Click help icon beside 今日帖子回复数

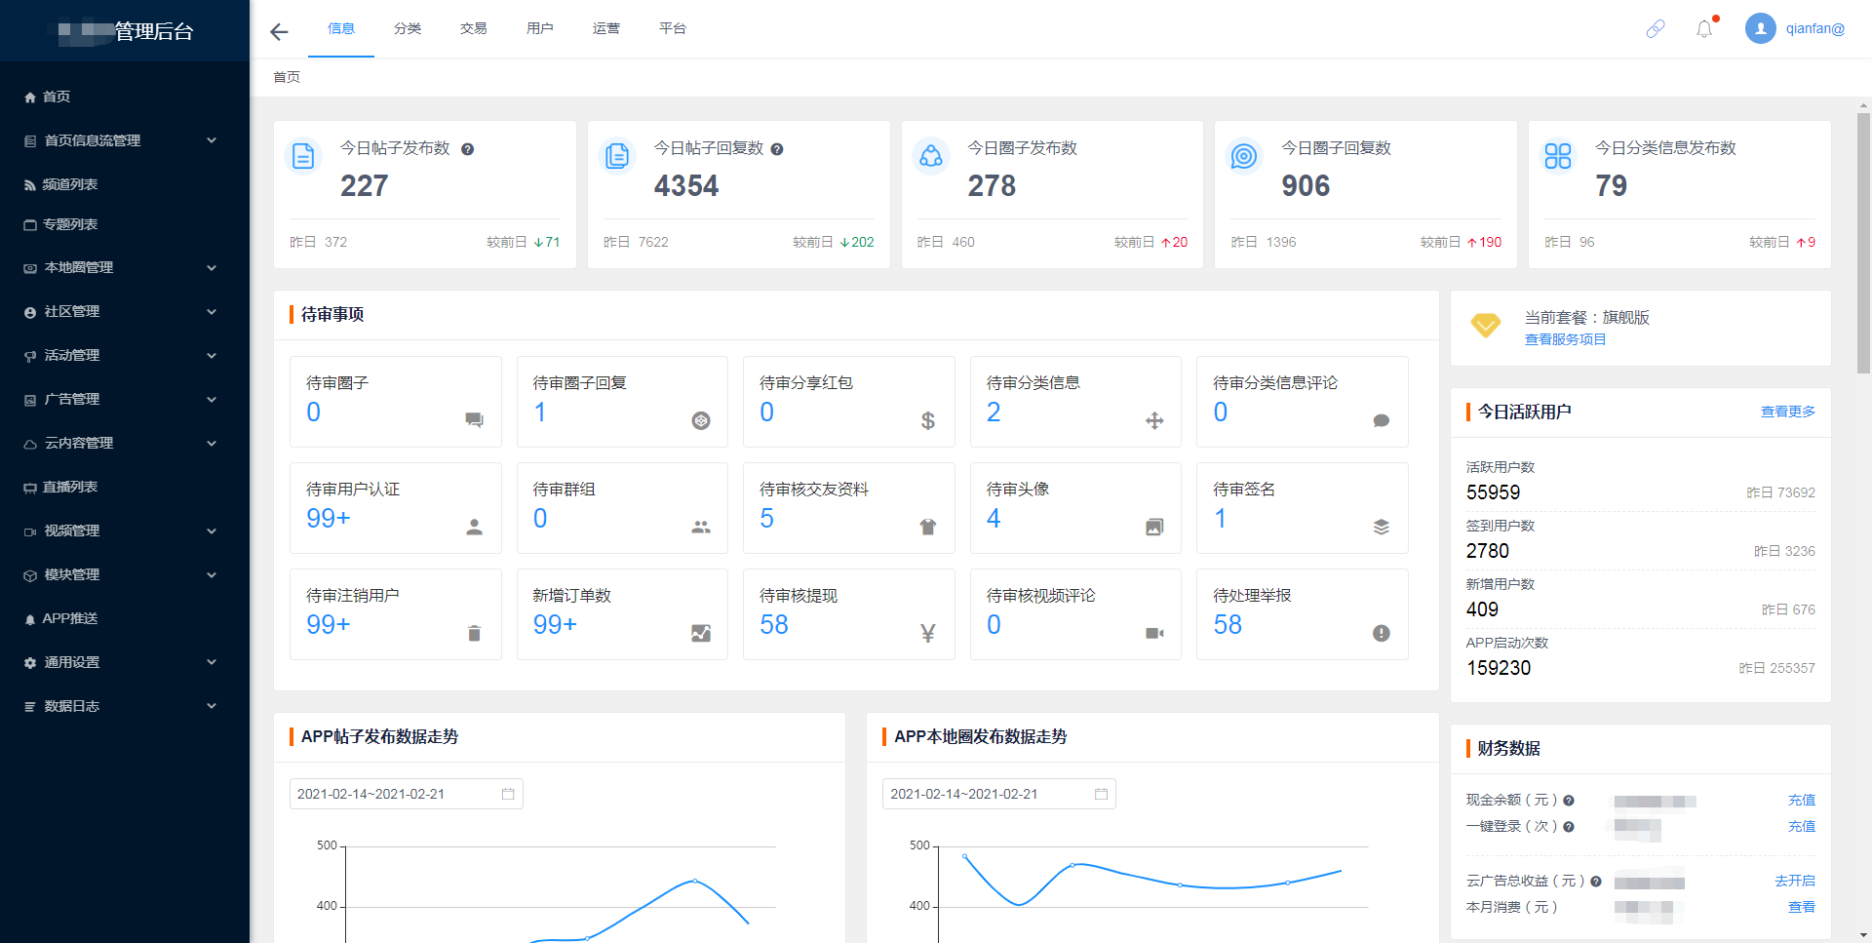pyautogui.click(x=777, y=149)
